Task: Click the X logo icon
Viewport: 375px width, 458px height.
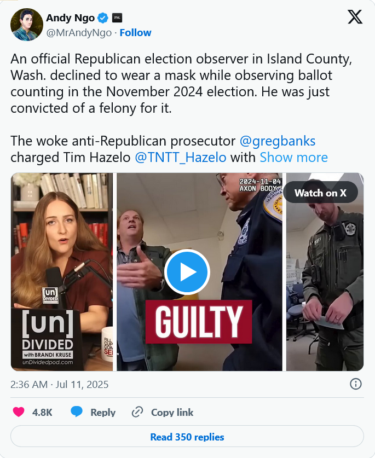Action: pyautogui.click(x=355, y=17)
